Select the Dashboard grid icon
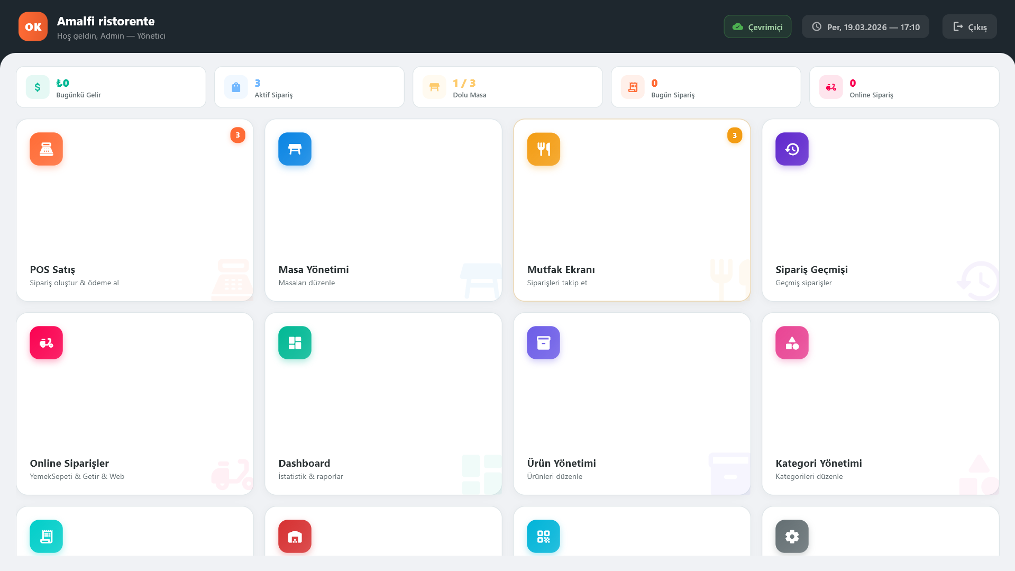This screenshot has height=571, width=1015. [294, 342]
